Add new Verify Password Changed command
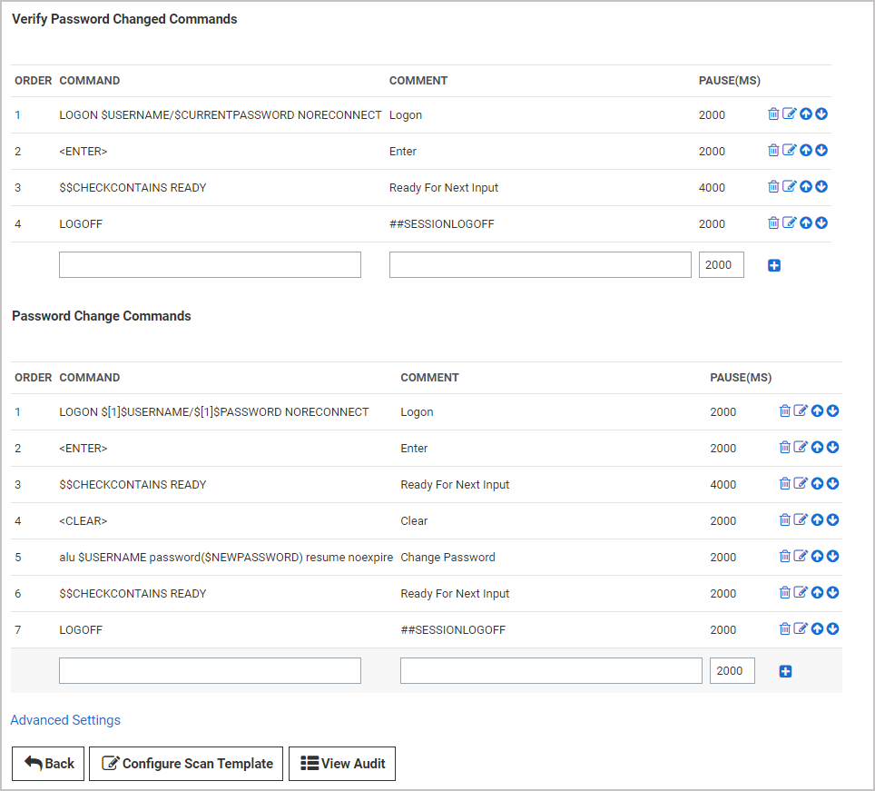The image size is (875, 791). 774,265
